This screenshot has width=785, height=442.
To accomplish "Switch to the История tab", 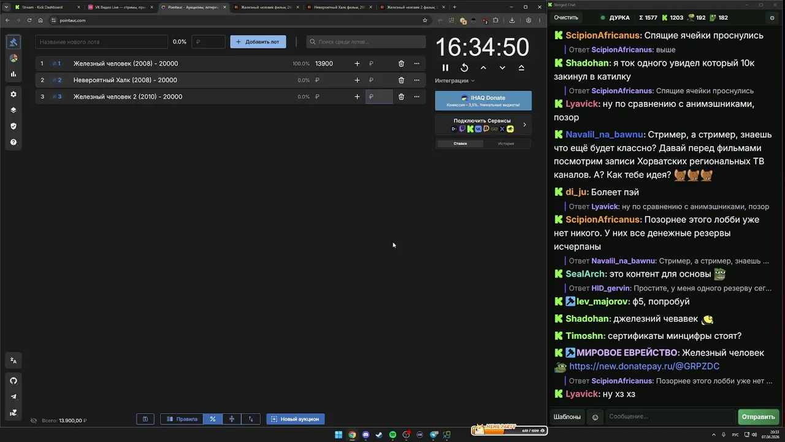I will tap(506, 144).
